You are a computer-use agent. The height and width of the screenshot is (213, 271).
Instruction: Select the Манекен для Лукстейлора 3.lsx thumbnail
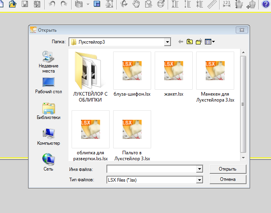coord(215,71)
